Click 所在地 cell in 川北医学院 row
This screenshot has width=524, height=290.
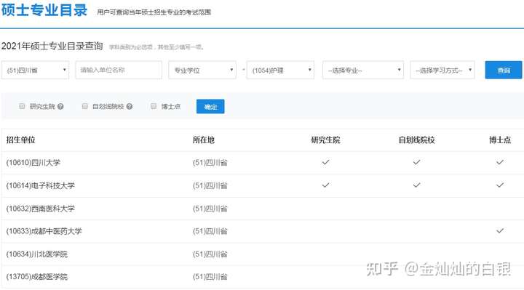coord(210,254)
